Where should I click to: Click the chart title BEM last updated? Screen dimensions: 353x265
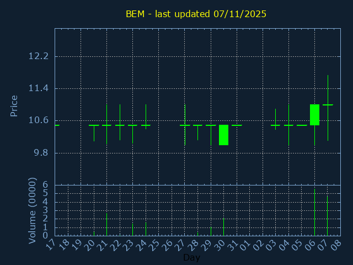(x=196, y=14)
